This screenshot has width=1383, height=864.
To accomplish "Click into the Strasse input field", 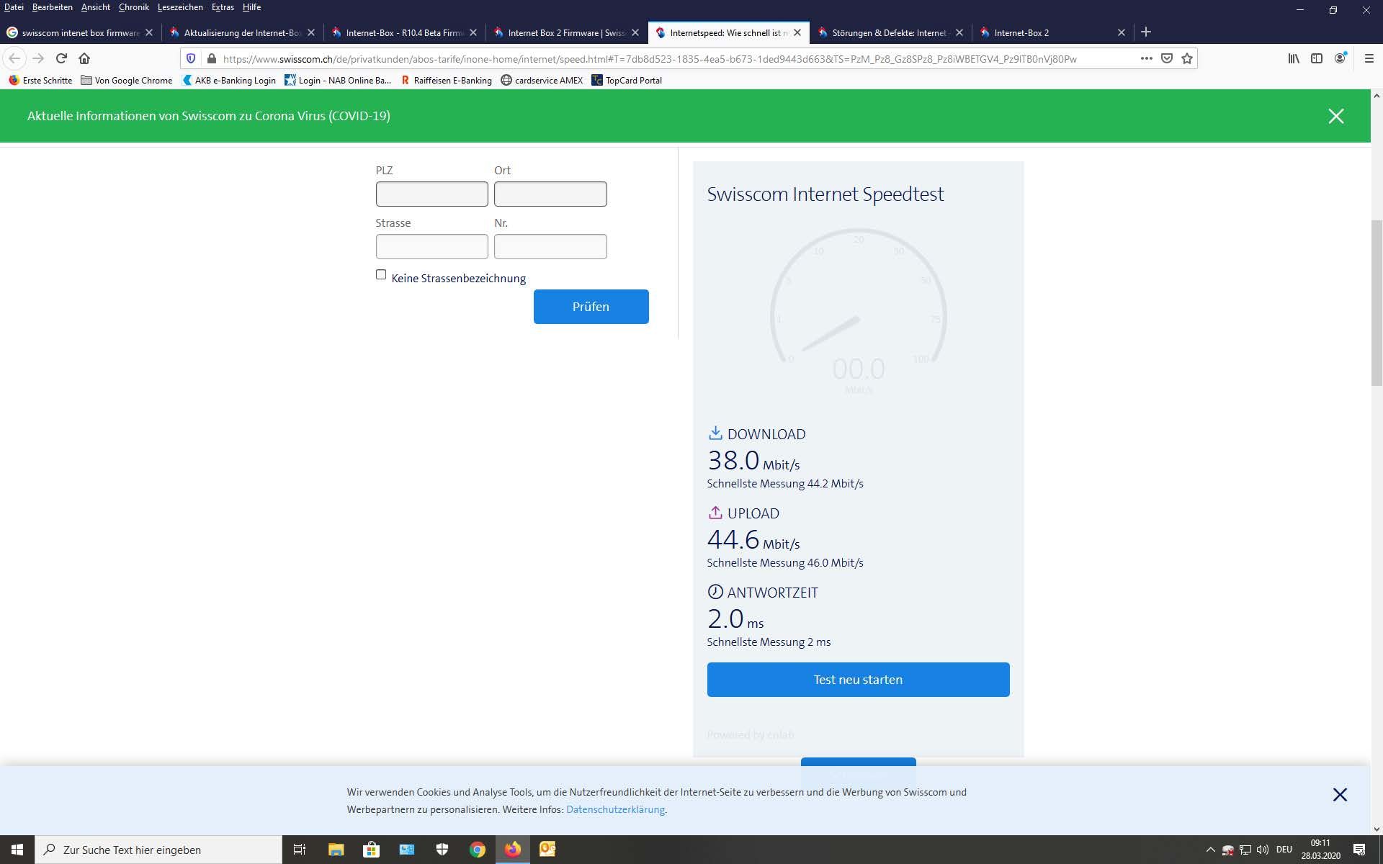I will pyautogui.click(x=431, y=246).
